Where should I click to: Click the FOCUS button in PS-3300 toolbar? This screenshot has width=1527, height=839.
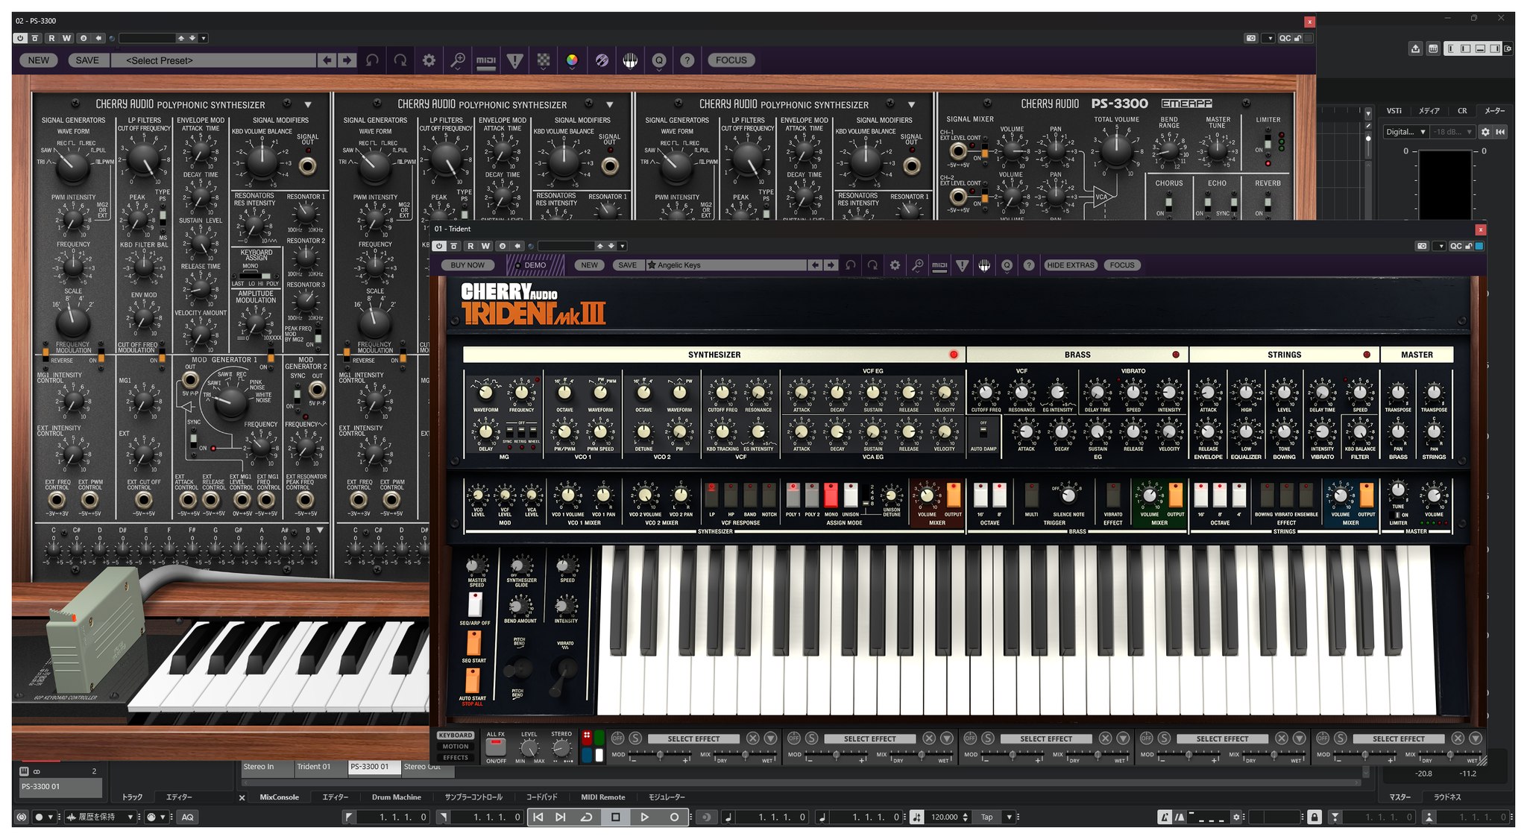[x=731, y=60]
